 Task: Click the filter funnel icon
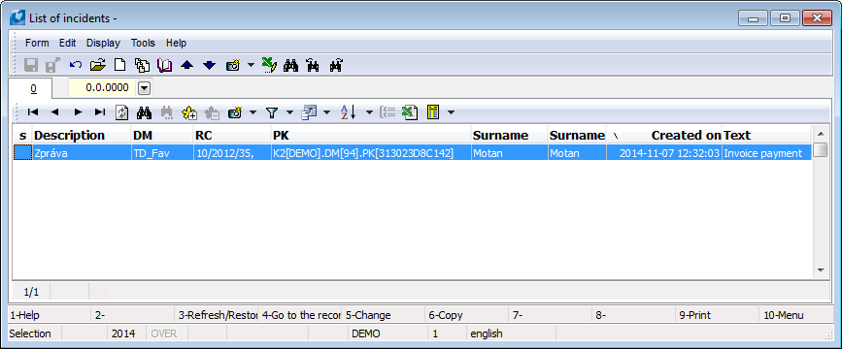[272, 112]
